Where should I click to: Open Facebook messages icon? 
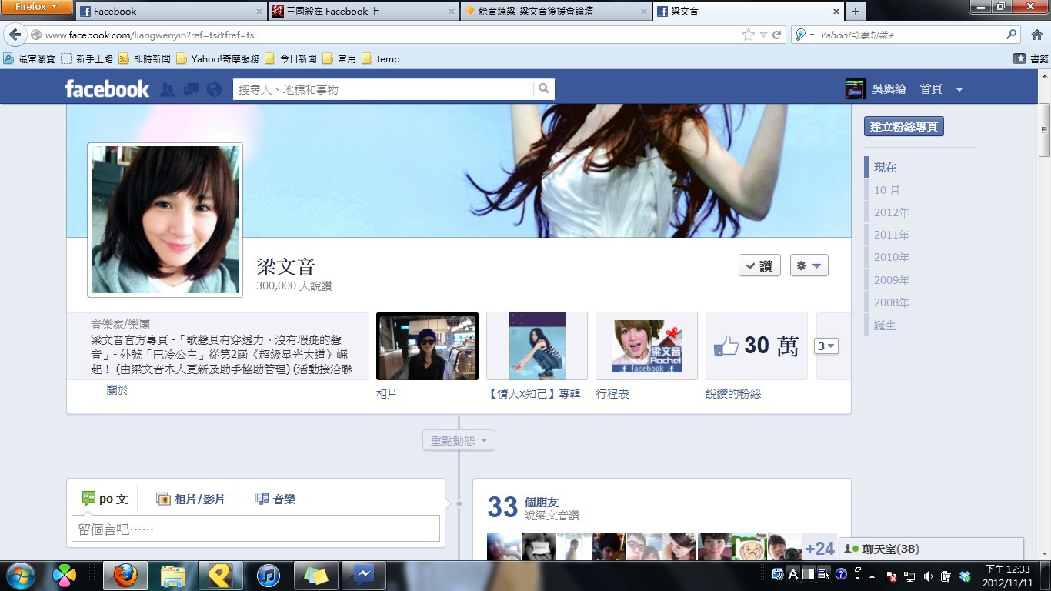click(191, 89)
